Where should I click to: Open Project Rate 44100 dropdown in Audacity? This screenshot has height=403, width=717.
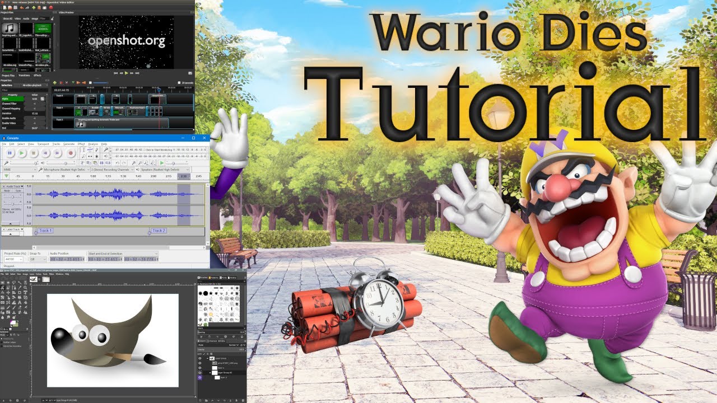pyautogui.click(x=13, y=259)
